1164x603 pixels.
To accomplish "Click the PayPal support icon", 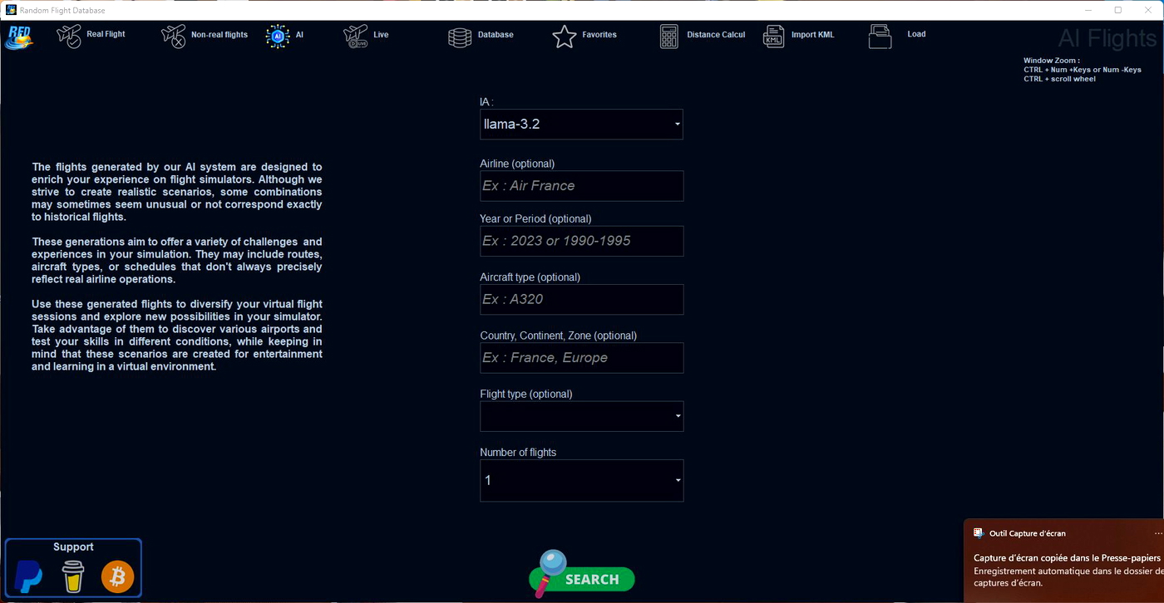I will point(29,576).
